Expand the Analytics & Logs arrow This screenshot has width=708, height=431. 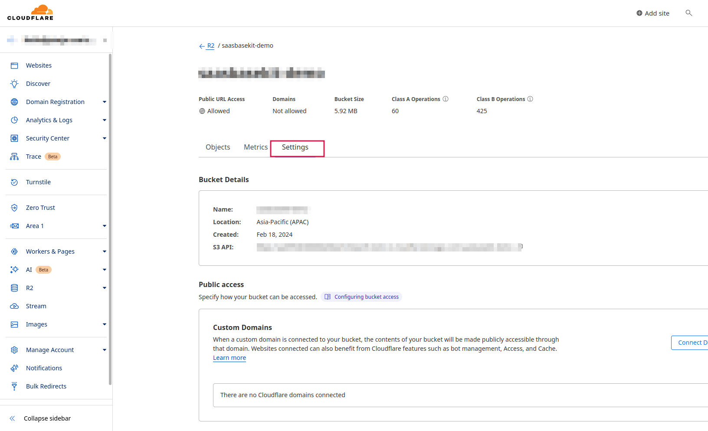click(104, 120)
